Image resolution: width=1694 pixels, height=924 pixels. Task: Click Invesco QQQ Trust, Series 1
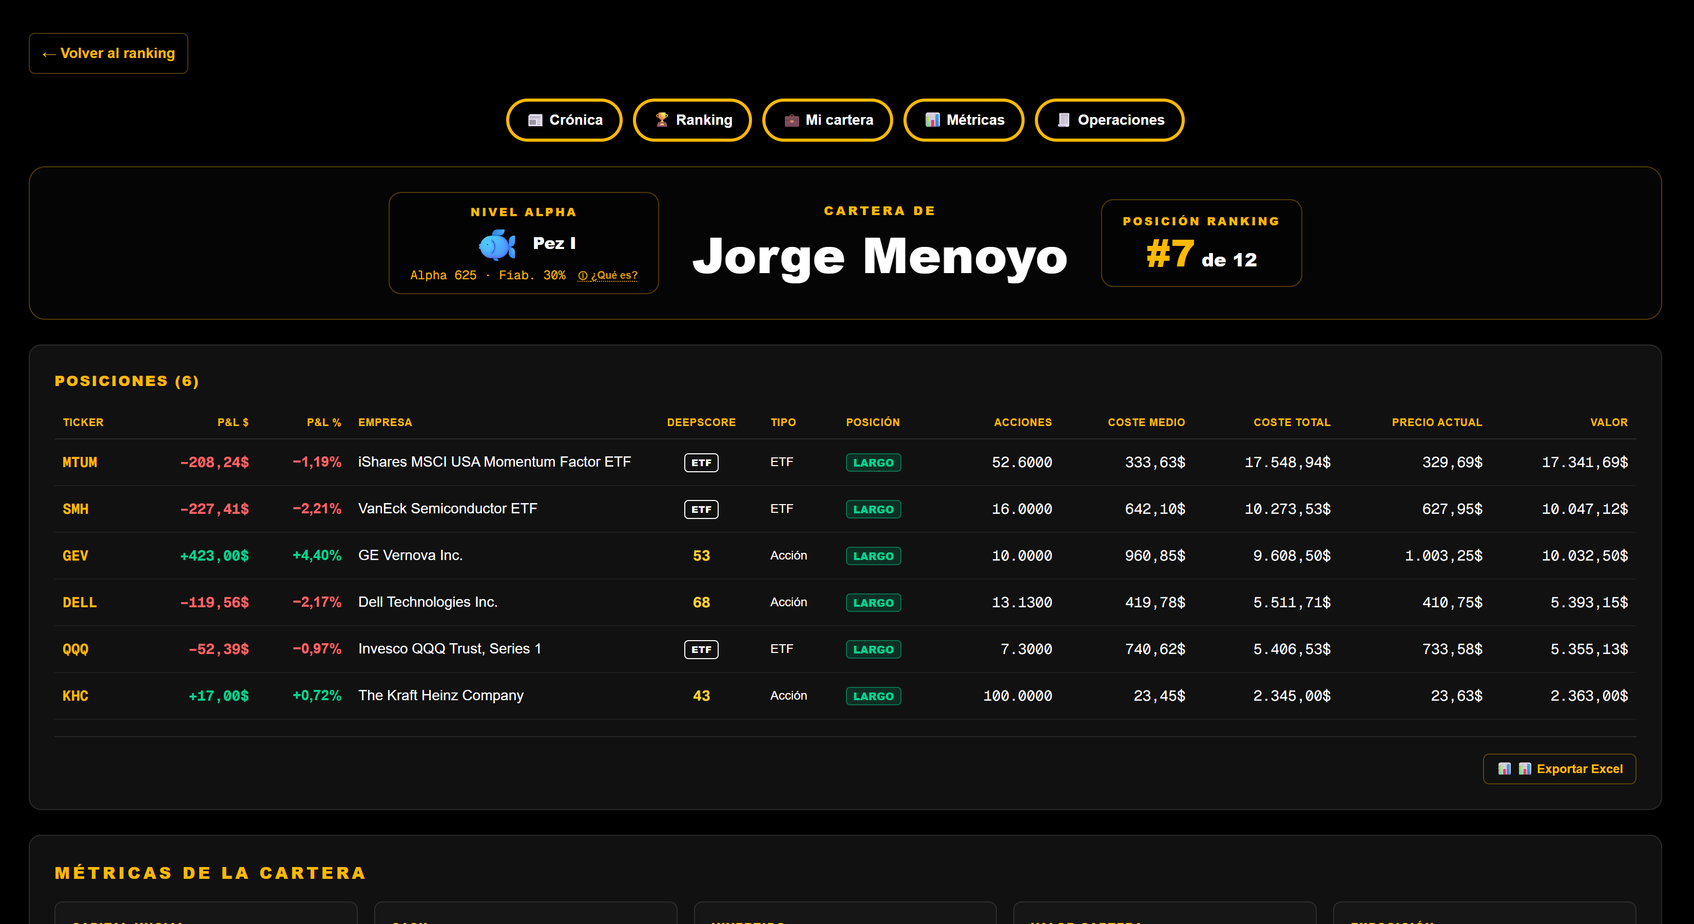click(449, 648)
